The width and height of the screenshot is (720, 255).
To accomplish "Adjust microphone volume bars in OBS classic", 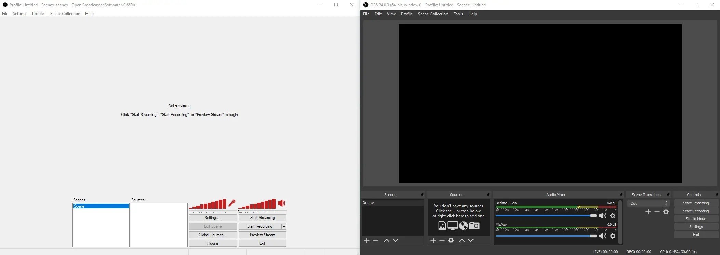I will click(208, 204).
